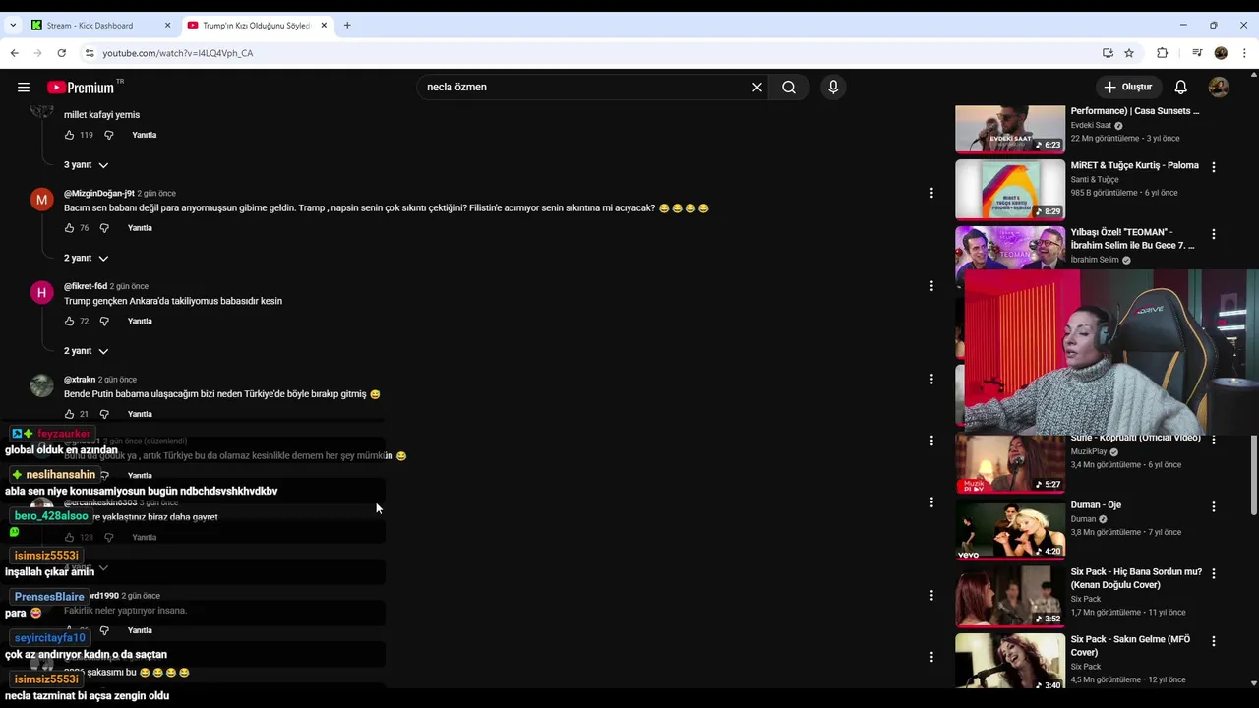Go back in browser history

pos(14,53)
